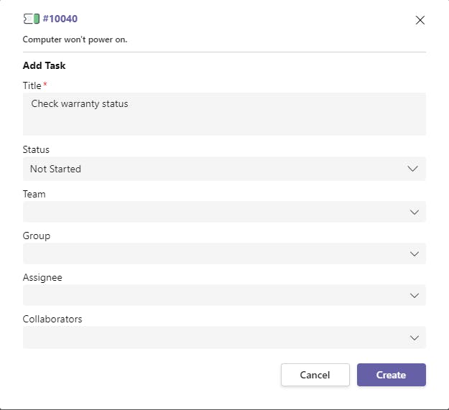Open the Assignee dropdown field
The height and width of the screenshot is (410, 449).
tap(216, 295)
